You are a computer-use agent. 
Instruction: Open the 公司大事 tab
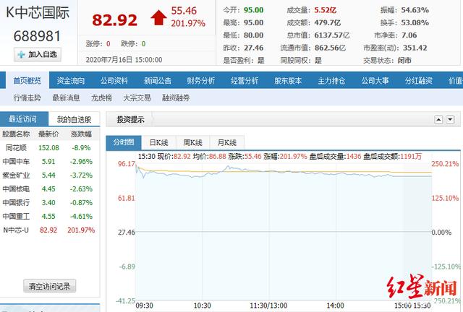pyautogui.click(x=375, y=80)
